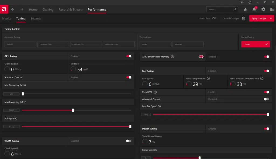Go back with the left arrow
Screen dimensions: 276x159
(x=13, y=9)
